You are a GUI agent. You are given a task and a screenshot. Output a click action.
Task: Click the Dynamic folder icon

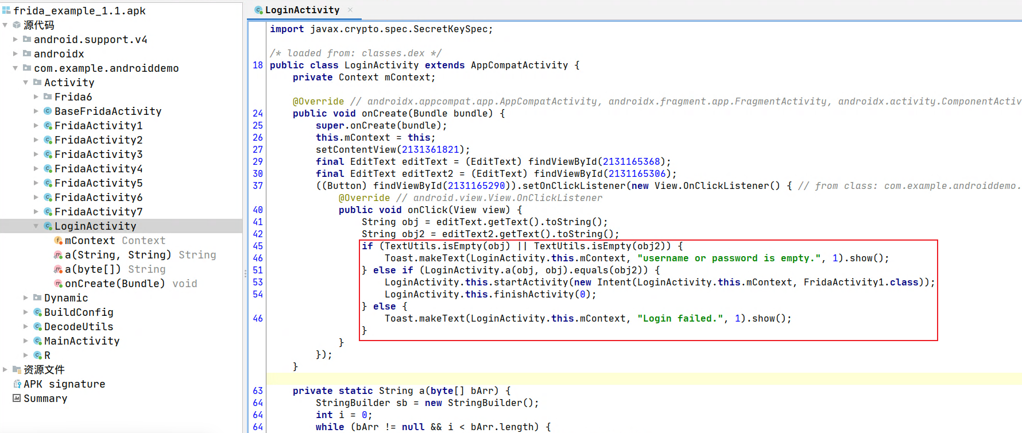(37, 297)
